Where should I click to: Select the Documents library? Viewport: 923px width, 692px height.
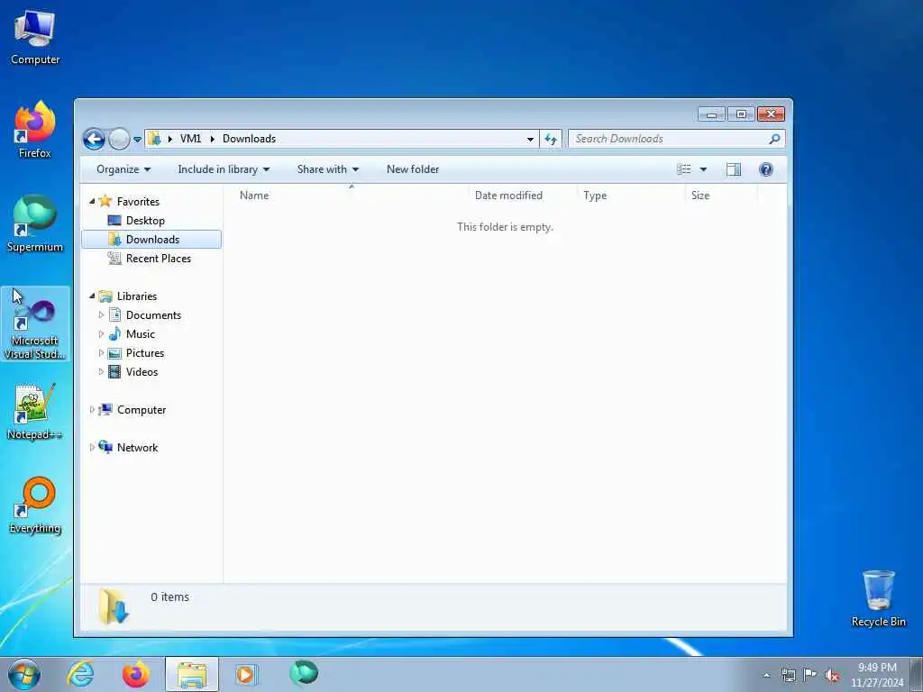click(153, 315)
